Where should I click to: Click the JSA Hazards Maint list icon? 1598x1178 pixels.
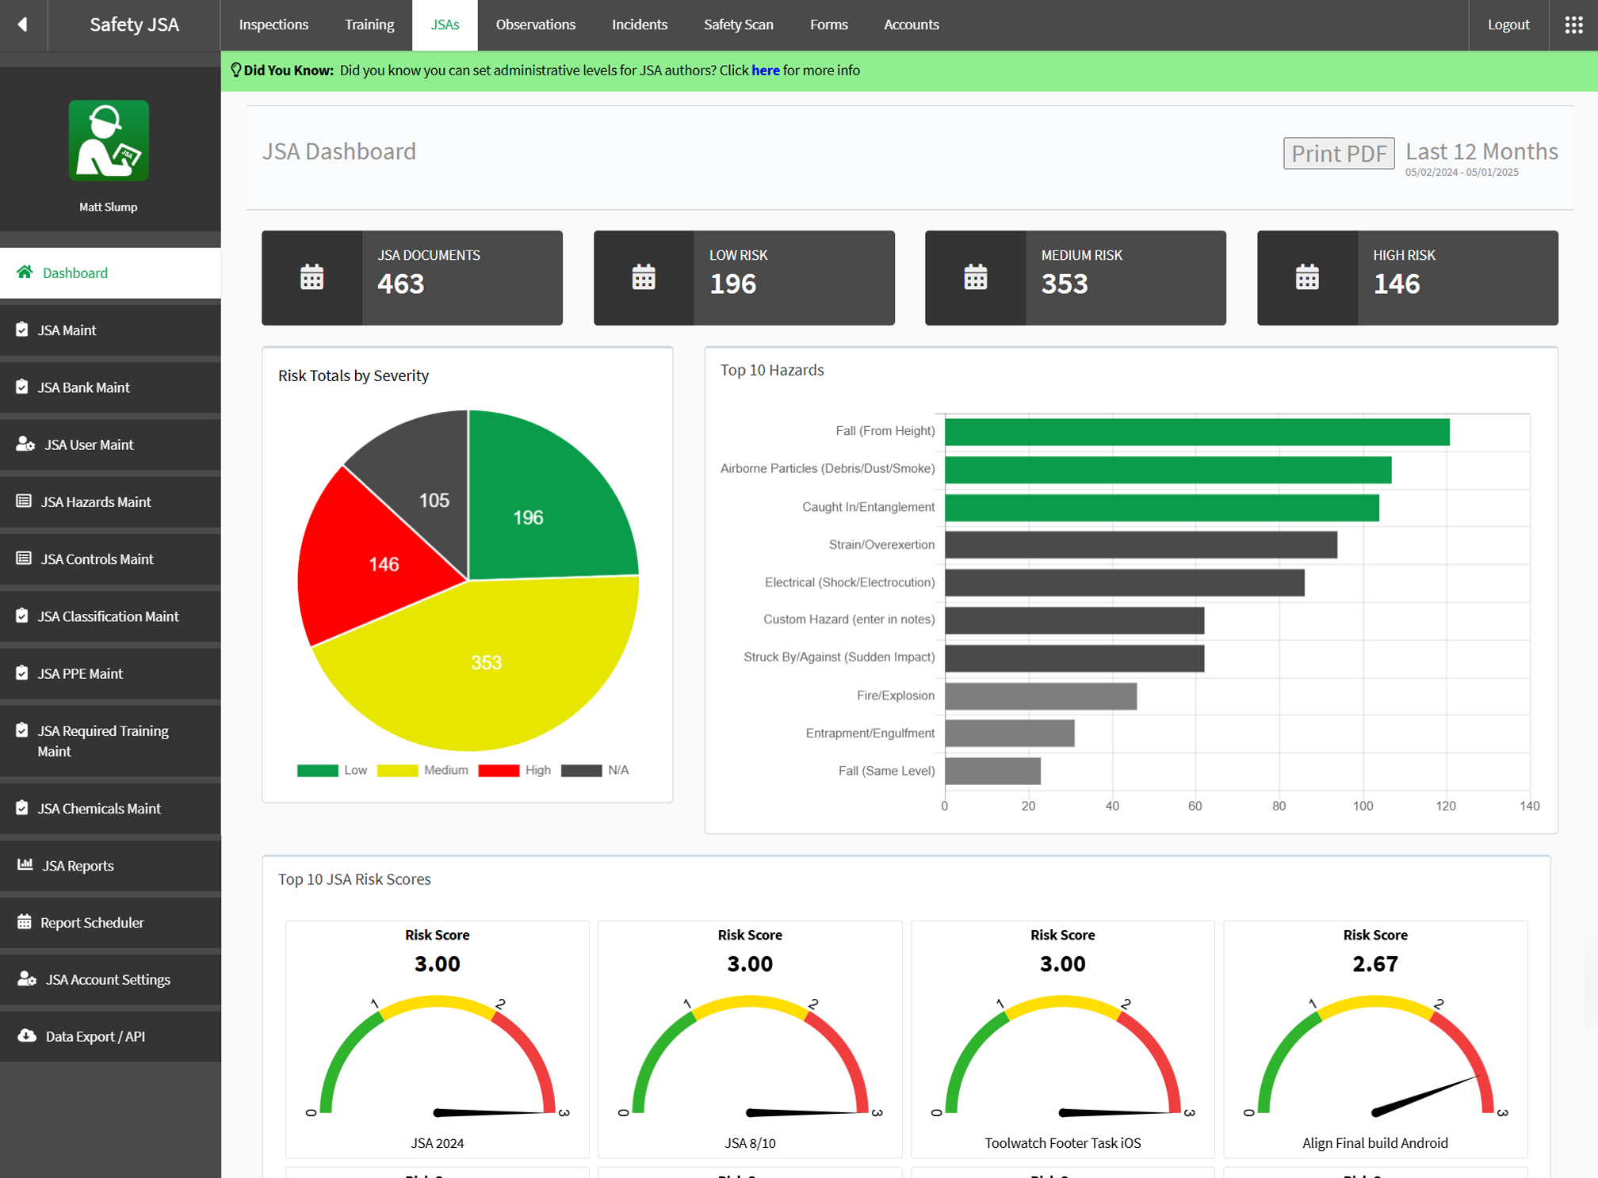tap(24, 501)
